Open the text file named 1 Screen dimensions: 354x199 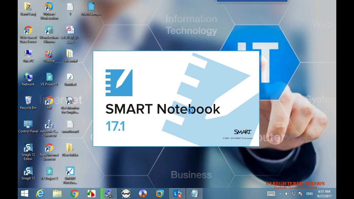[x=70, y=9]
